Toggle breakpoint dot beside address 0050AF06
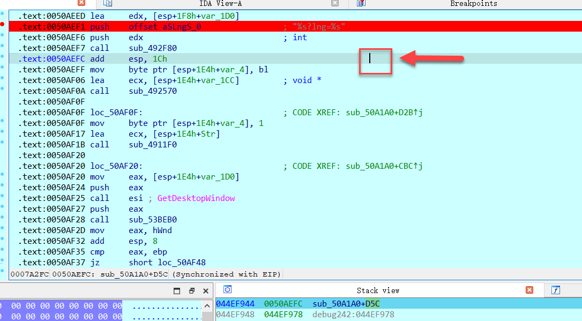The height and width of the screenshot is (321, 582). [x=2, y=78]
